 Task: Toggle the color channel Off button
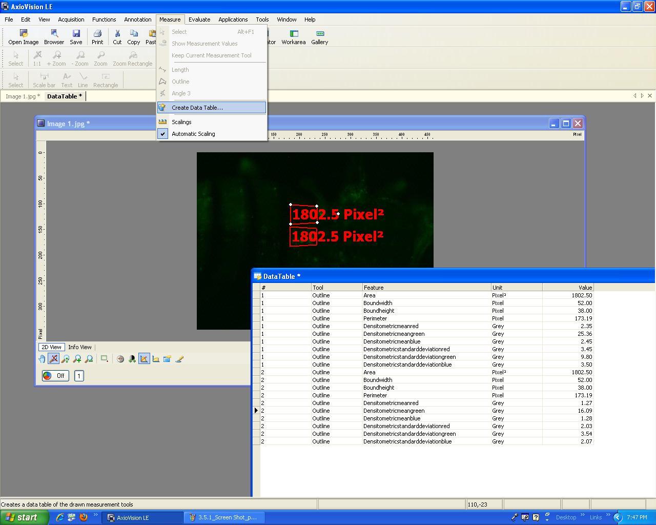tap(55, 376)
